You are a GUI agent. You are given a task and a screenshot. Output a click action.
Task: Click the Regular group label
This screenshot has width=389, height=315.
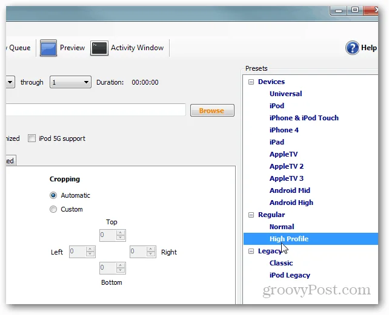[x=271, y=215]
